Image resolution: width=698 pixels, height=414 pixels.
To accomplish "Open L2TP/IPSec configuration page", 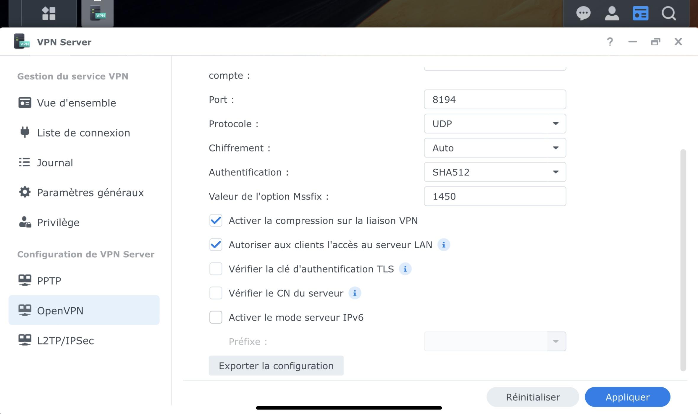I will tap(65, 340).
